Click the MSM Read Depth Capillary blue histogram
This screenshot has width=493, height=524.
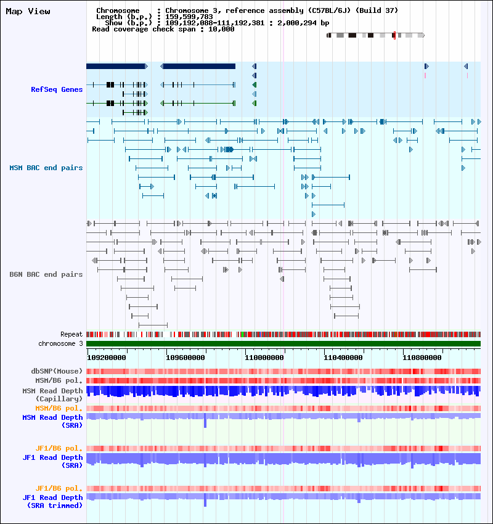(283, 391)
